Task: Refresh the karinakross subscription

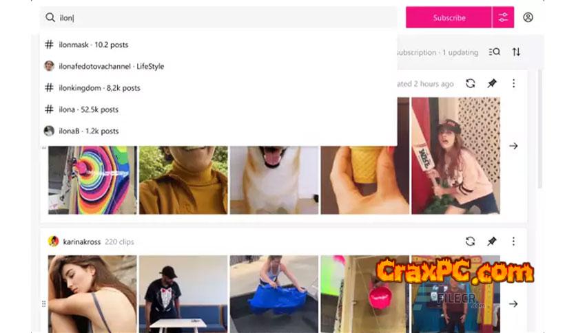Action: (x=470, y=241)
